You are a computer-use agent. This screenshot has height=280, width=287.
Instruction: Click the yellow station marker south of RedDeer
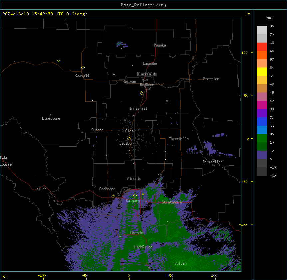(x=142, y=93)
